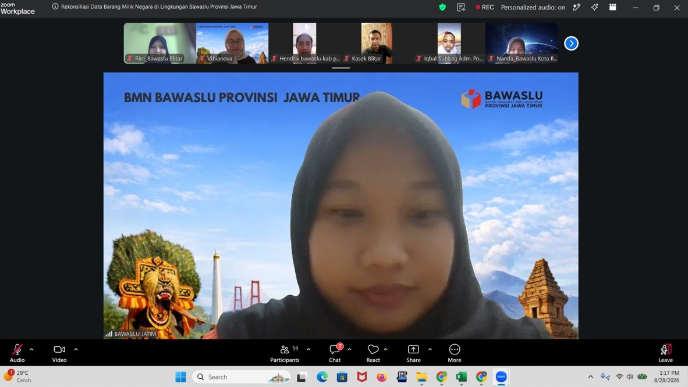Open battery status in system tray
The image size is (688, 387).
pos(643,377)
